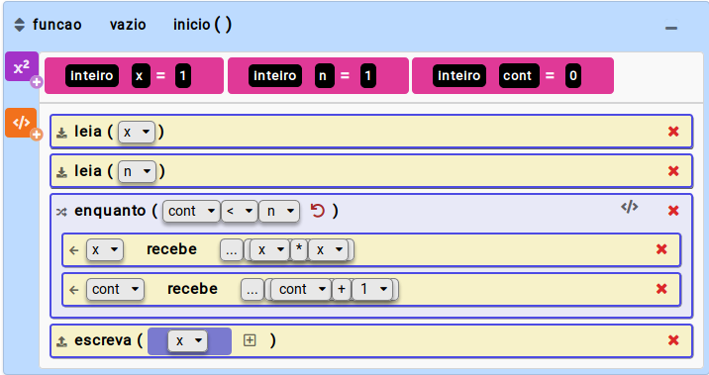This screenshot has height=375, width=709.
Task: Open the x dropdown in first leia
Action: (137, 133)
